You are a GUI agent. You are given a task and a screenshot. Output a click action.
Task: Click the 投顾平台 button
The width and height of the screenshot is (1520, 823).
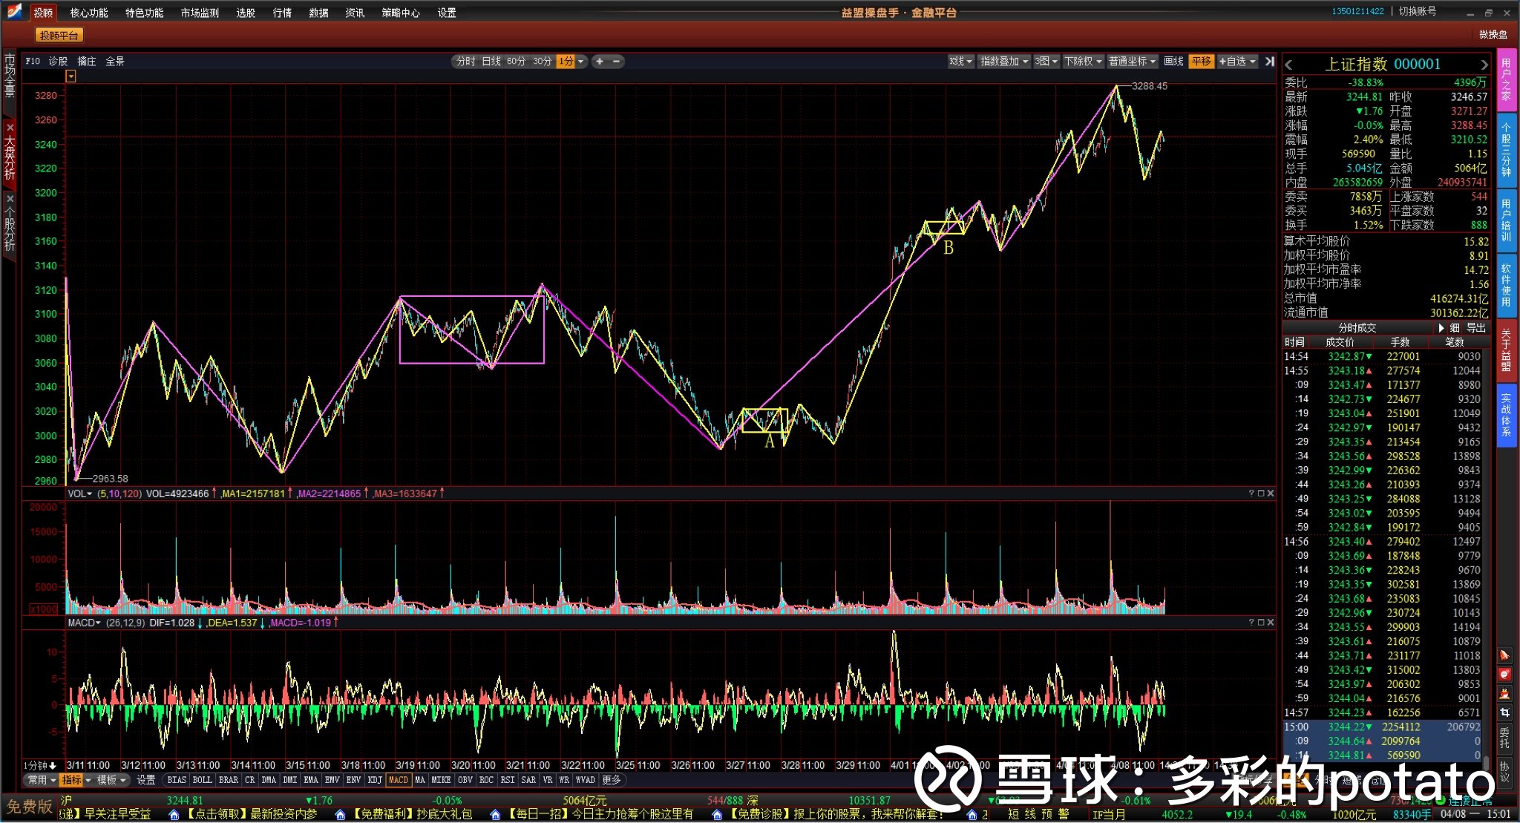click(59, 36)
